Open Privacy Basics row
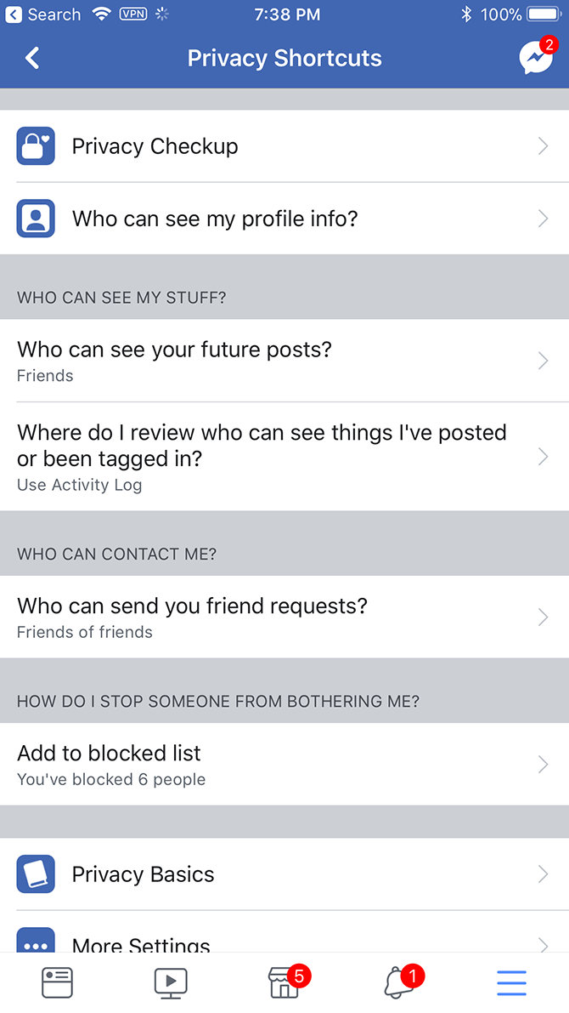The width and height of the screenshot is (569, 1013). [x=143, y=874]
